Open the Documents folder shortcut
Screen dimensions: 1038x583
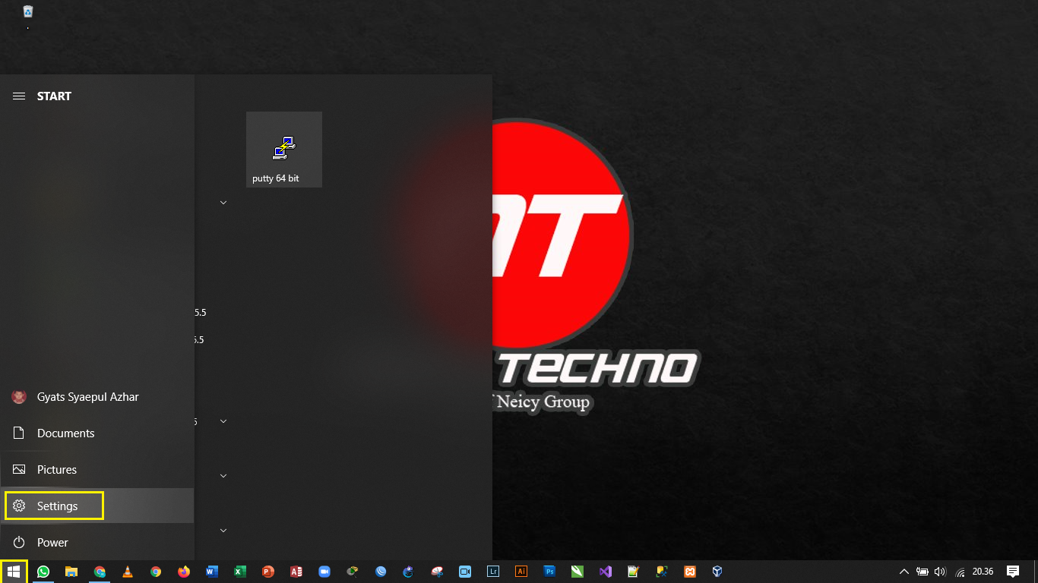pos(97,433)
